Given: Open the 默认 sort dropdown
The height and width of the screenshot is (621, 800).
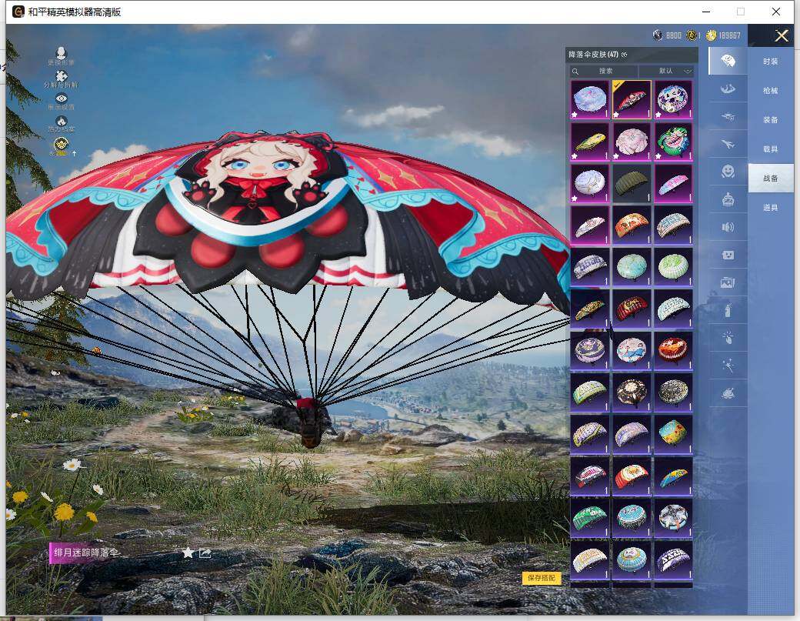Looking at the screenshot, I should point(667,71).
